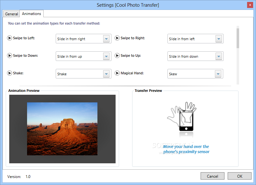Click the Transfer Preview heading
256x185 pixels.
pyautogui.click(x=148, y=91)
